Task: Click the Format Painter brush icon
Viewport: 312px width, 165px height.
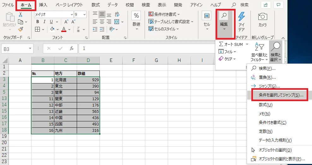Action: [21, 29]
